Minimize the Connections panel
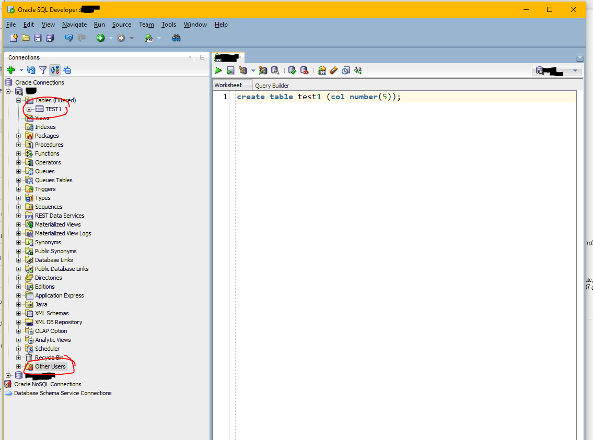This screenshot has height=440, width=593. click(x=203, y=57)
